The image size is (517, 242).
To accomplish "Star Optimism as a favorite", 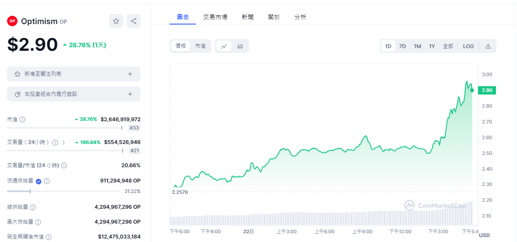I will tap(116, 21).
